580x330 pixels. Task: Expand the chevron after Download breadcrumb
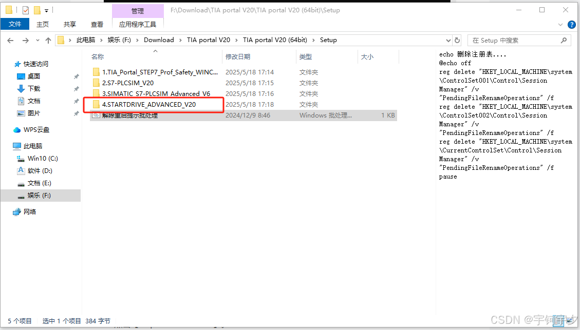click(180, 40)
